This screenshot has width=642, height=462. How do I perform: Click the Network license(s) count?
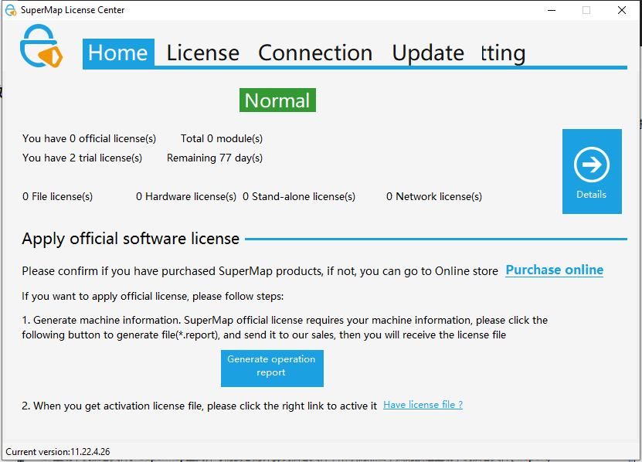click(x=434, y=196)
